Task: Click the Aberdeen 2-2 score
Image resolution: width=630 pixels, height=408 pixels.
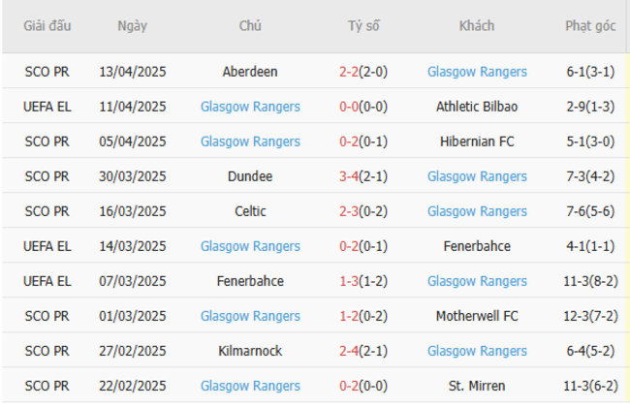Action: click(349, 72)
